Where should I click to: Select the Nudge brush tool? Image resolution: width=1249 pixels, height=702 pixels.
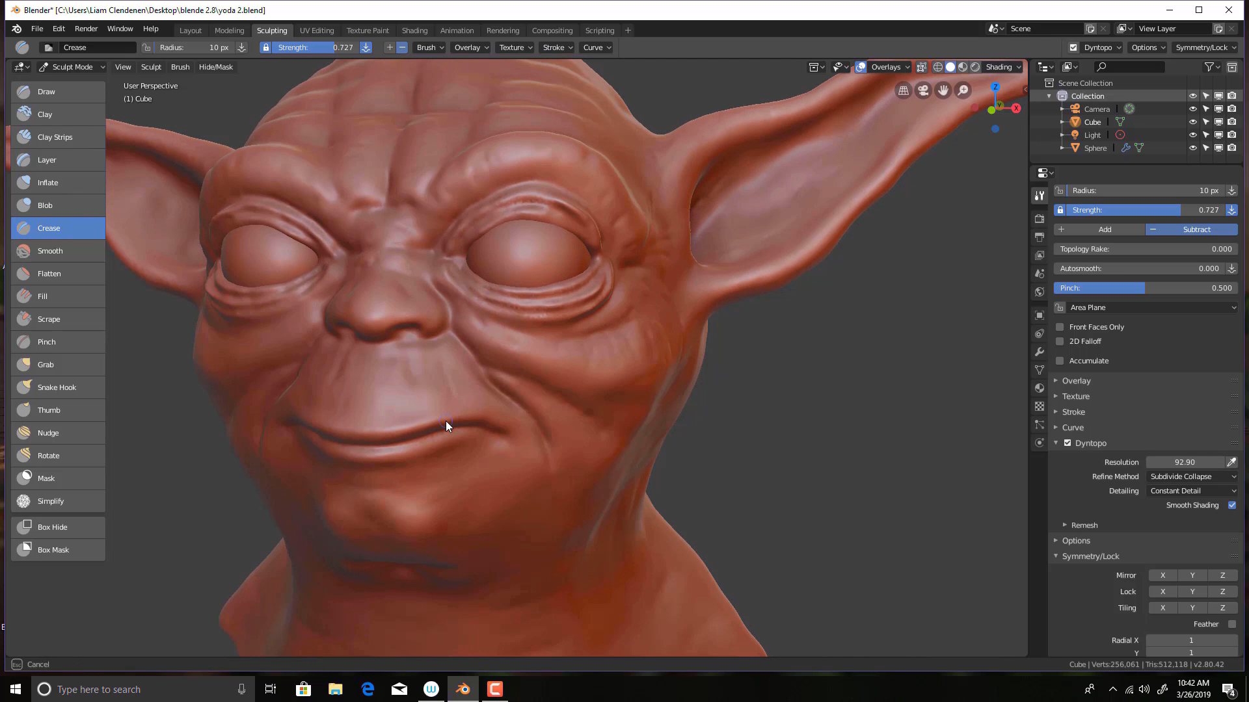(x=58, y=433)
